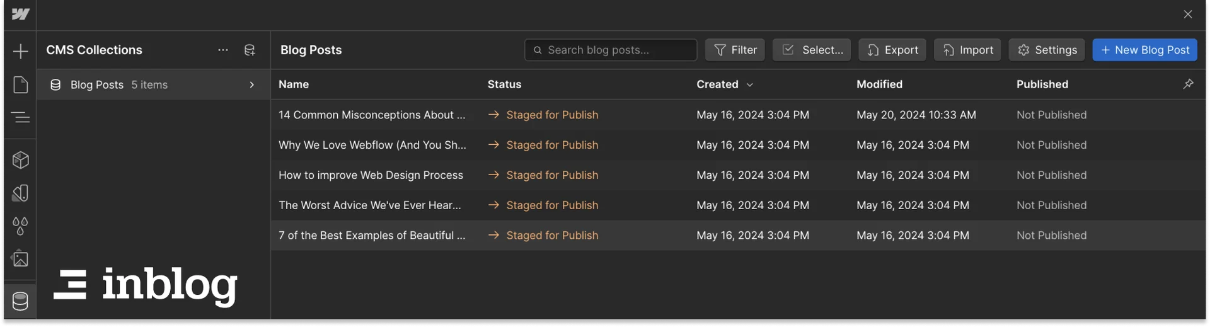Click the New Blog Post button

coord(1144,50)
